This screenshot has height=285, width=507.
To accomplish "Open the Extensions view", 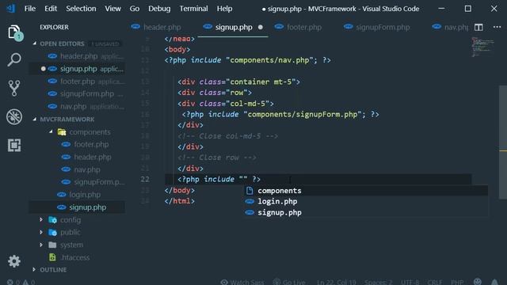I will [14, 145].
